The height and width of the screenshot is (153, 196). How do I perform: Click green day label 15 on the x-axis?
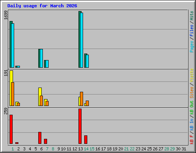[x=92, y=149]
